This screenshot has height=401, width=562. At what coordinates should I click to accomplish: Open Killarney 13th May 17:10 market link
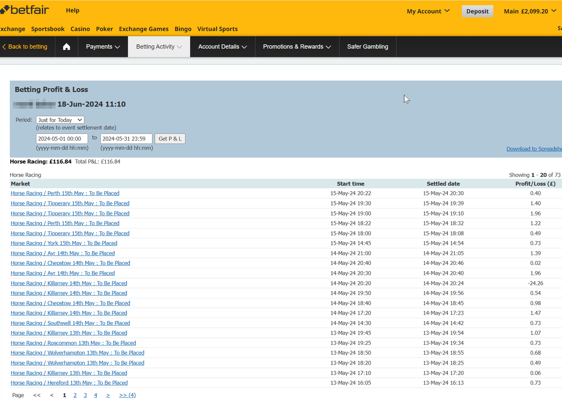(69, 373)
